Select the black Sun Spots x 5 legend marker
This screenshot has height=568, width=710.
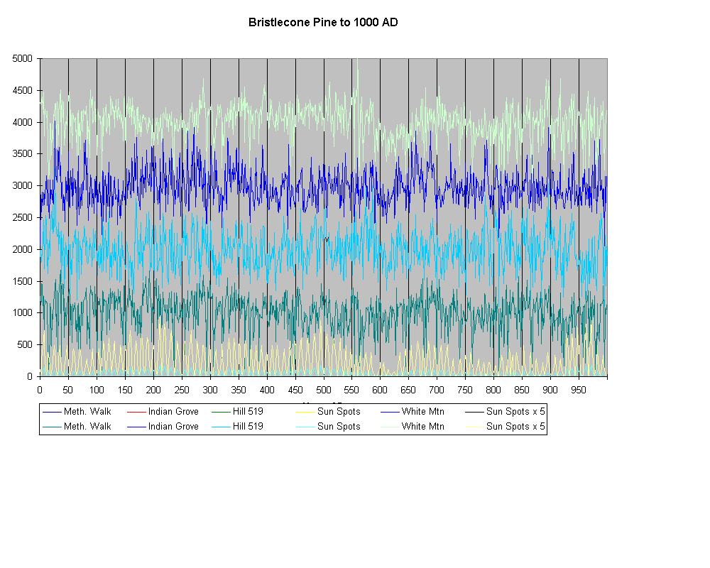(x=474, y=412)
